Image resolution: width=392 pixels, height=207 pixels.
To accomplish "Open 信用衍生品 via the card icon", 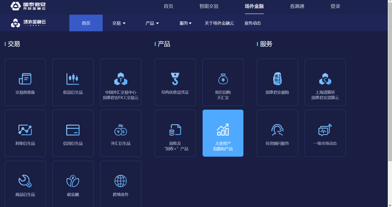I will 73,130.
